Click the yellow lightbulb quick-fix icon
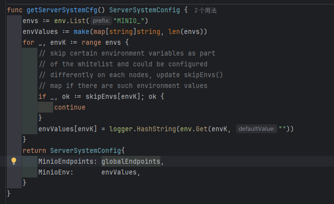 tap(14, 161)
